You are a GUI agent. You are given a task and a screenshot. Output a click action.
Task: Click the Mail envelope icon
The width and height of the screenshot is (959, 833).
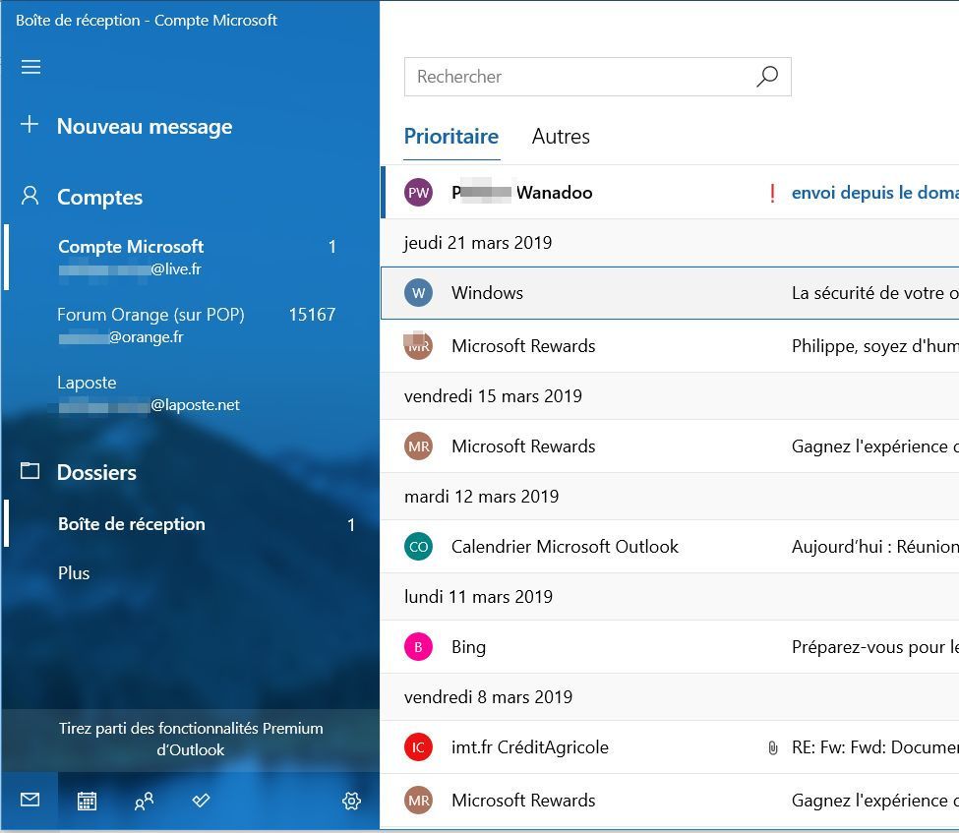(30, 801)
